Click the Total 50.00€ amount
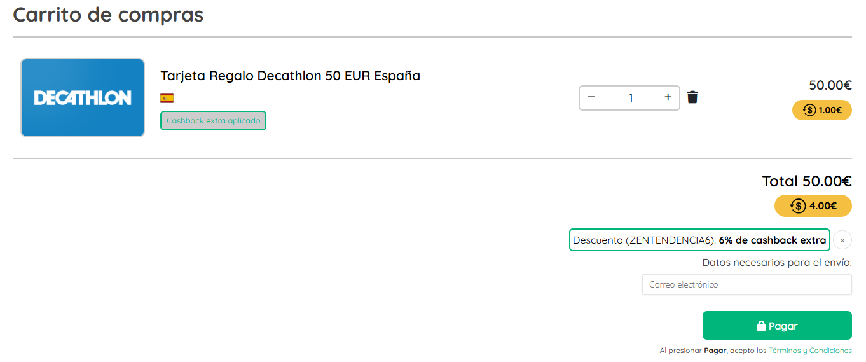Viewport: 866px width, 362px height. click(x=806, y=181)
